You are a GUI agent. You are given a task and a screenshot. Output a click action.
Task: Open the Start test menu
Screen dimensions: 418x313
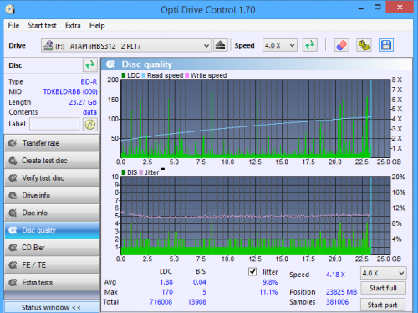pyautogui.click(x=42, y=26)
